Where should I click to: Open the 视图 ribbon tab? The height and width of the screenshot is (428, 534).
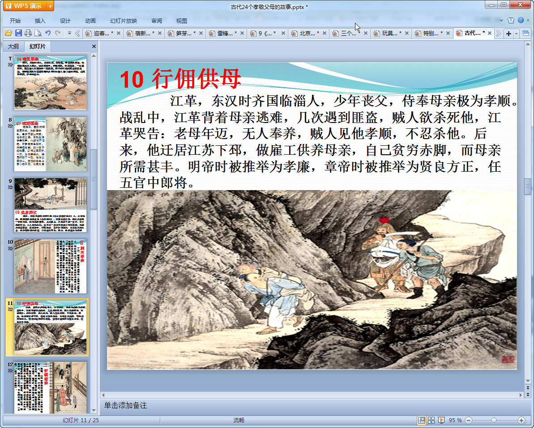coord(182,21)
